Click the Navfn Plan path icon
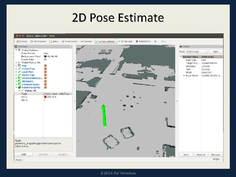236x177 pixels. [19, 75]
